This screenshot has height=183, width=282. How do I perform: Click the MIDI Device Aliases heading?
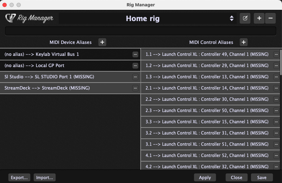pos(70,43)
